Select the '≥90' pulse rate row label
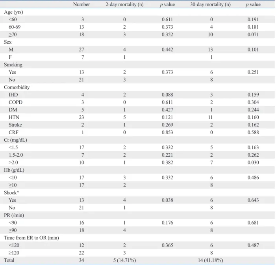Screen dimensions: 276x265 [x=13, y=230]
